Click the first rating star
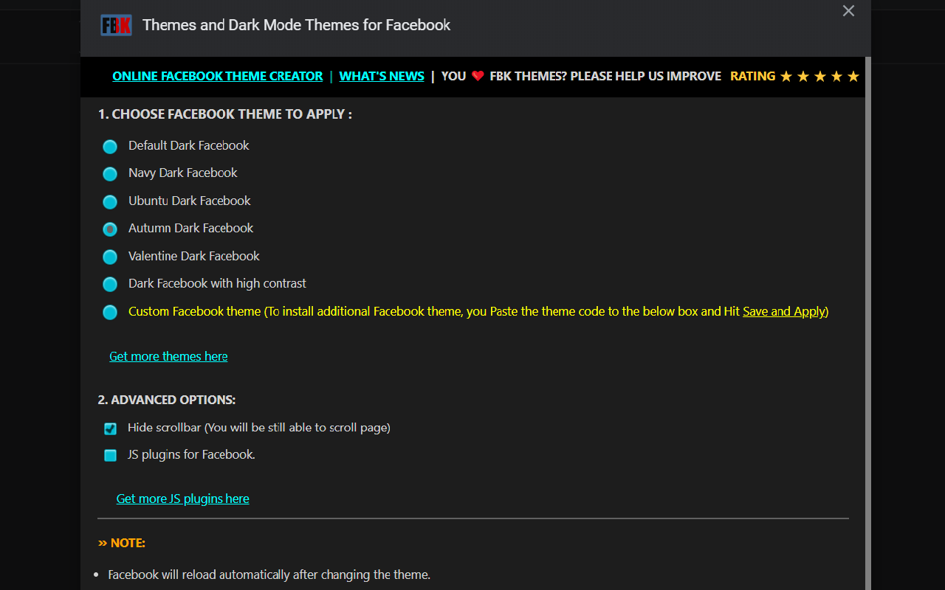This screenshot has height=590, width=945. 786,77
